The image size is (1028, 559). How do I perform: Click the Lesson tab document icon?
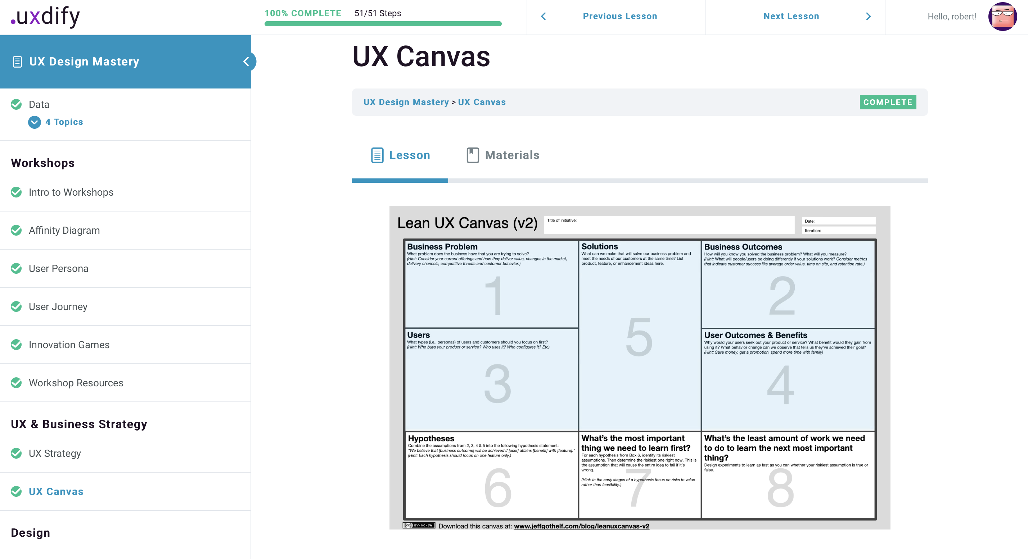(x=377, y=155)
